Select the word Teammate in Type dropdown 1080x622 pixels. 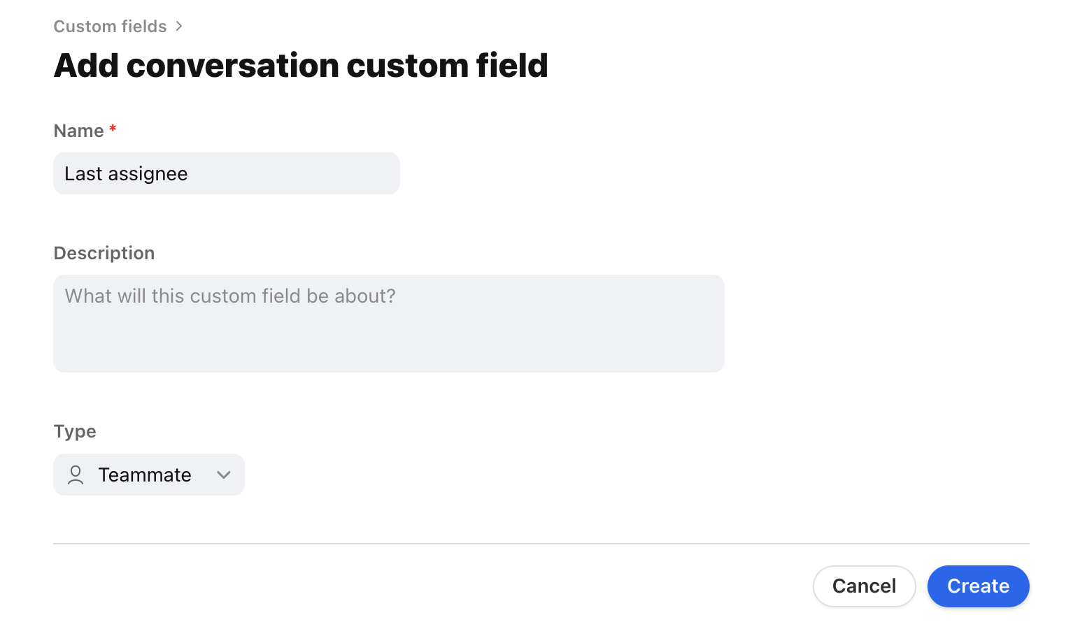(x=145, y=475)
